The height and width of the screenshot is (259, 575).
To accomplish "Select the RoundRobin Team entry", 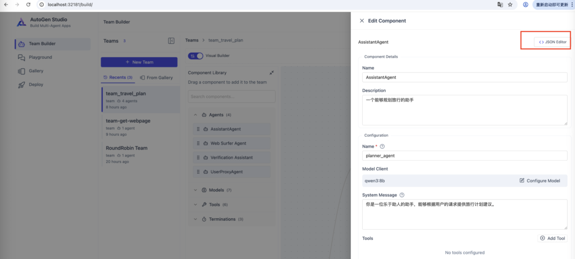I will 140,154.
